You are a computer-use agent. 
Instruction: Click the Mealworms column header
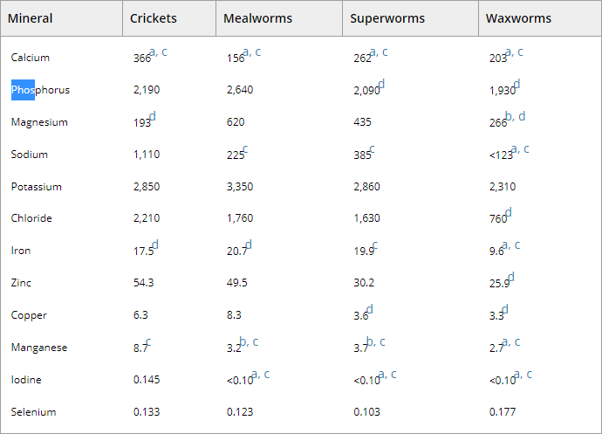point(257,18)
